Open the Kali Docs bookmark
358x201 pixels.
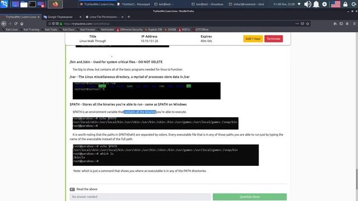67,30
